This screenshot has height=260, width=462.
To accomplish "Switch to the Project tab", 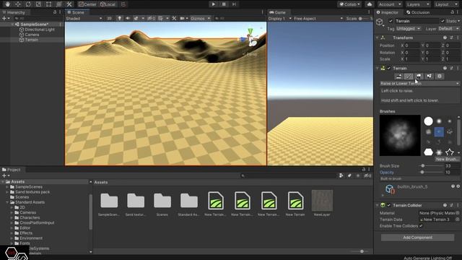I will pyautogui.click(x=12, y=170).
